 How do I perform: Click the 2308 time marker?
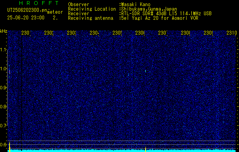(185, 33)
